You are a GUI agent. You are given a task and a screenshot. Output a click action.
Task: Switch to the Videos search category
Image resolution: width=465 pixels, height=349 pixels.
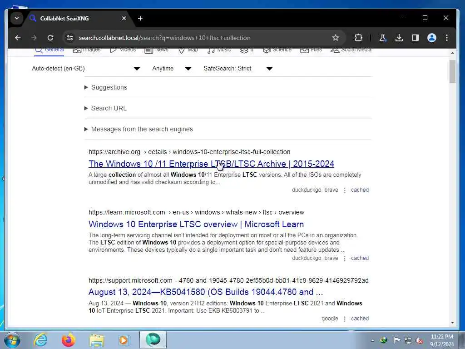(123, 50)
